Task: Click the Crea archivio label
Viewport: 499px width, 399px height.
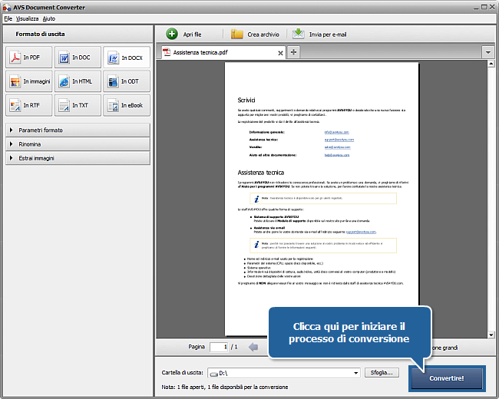Action: tap(263, 35)
